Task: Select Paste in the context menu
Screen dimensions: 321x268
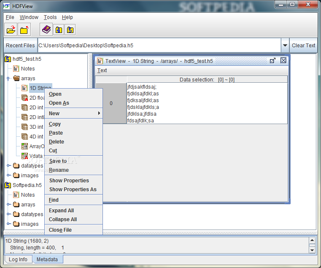Action: pyautogui.click(x=73, y=133)
